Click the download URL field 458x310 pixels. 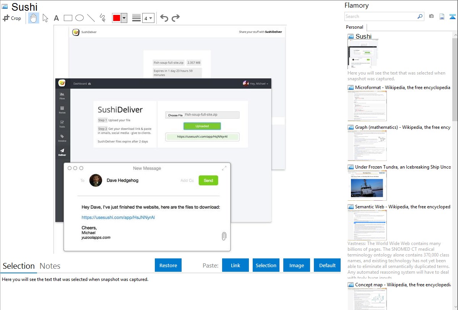tap(202, 137)
